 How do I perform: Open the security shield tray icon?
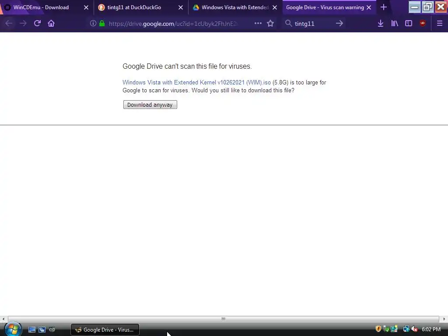(378, 329)
